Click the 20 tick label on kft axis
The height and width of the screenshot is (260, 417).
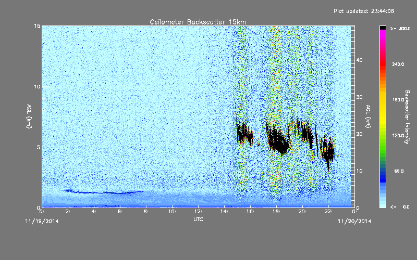pos(359,134)
